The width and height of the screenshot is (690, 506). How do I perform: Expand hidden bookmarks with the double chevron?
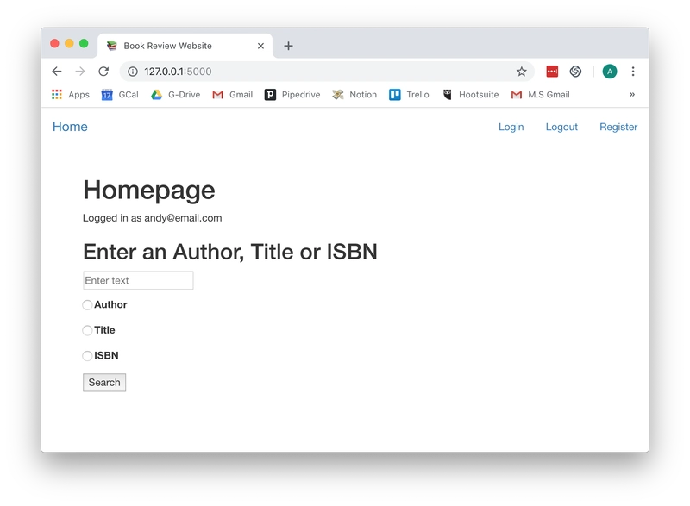coord(632,94)
